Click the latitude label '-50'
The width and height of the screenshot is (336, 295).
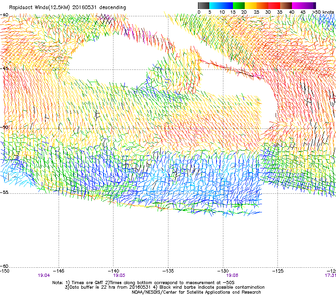point(4,127)
